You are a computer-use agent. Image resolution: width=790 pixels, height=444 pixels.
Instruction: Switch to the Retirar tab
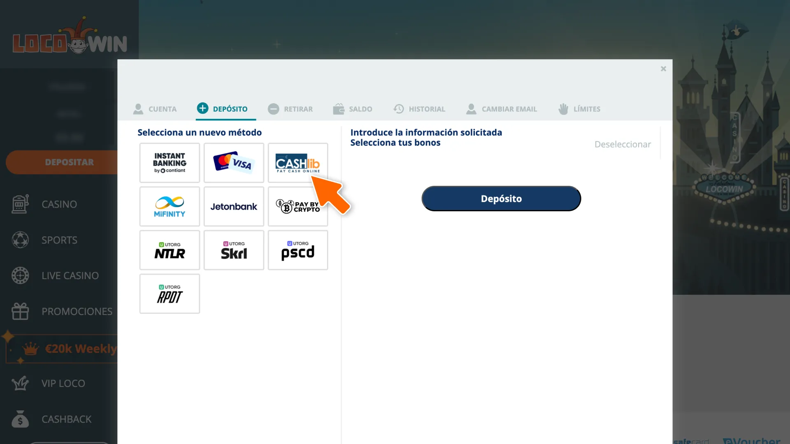coord(290,109)
